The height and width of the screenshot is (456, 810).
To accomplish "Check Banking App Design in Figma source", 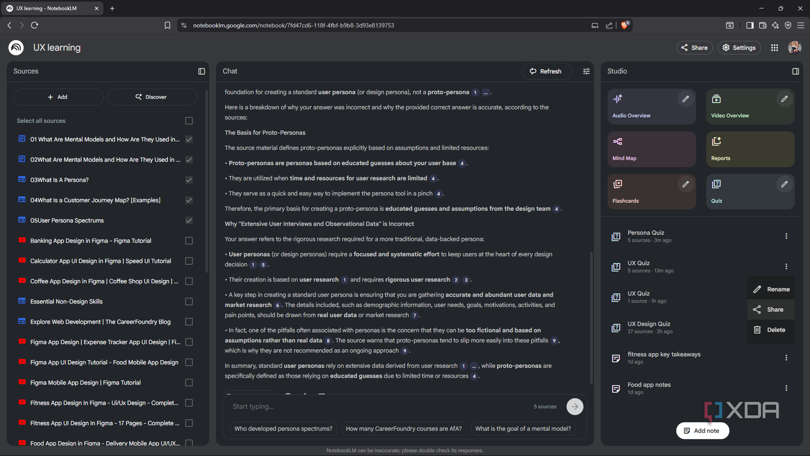I will coord(189,241).
